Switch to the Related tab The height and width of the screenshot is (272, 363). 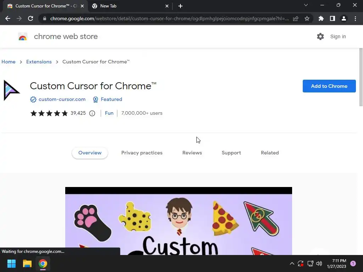pos(270,153)
